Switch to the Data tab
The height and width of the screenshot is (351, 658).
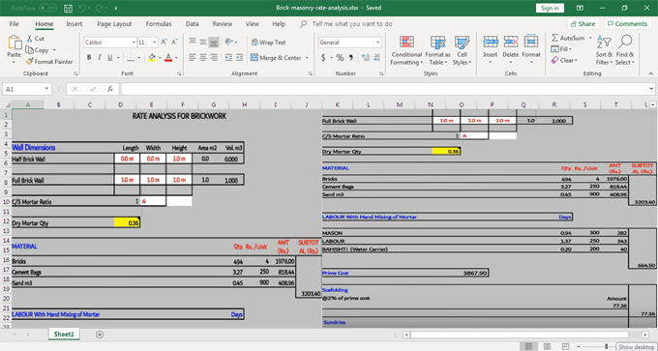pyautogui.click(x=193, y=24)
